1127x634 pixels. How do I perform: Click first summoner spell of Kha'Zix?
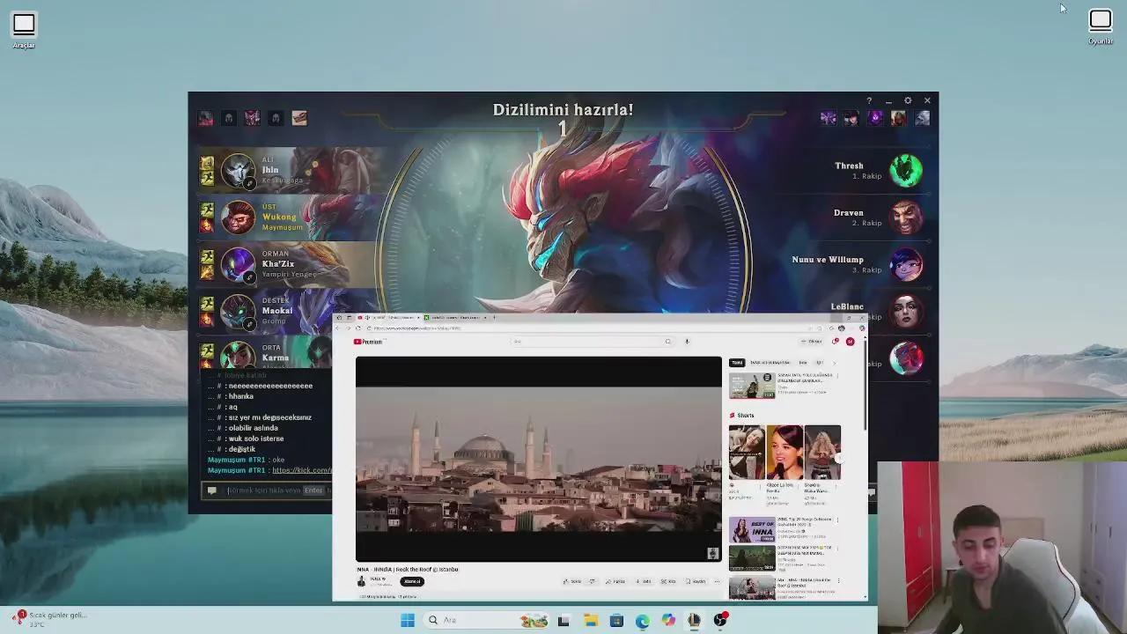[x=207, y=257]
